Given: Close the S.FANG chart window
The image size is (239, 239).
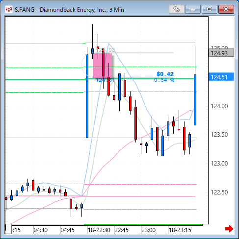Looking at the screenshot, I should point(226,9).
